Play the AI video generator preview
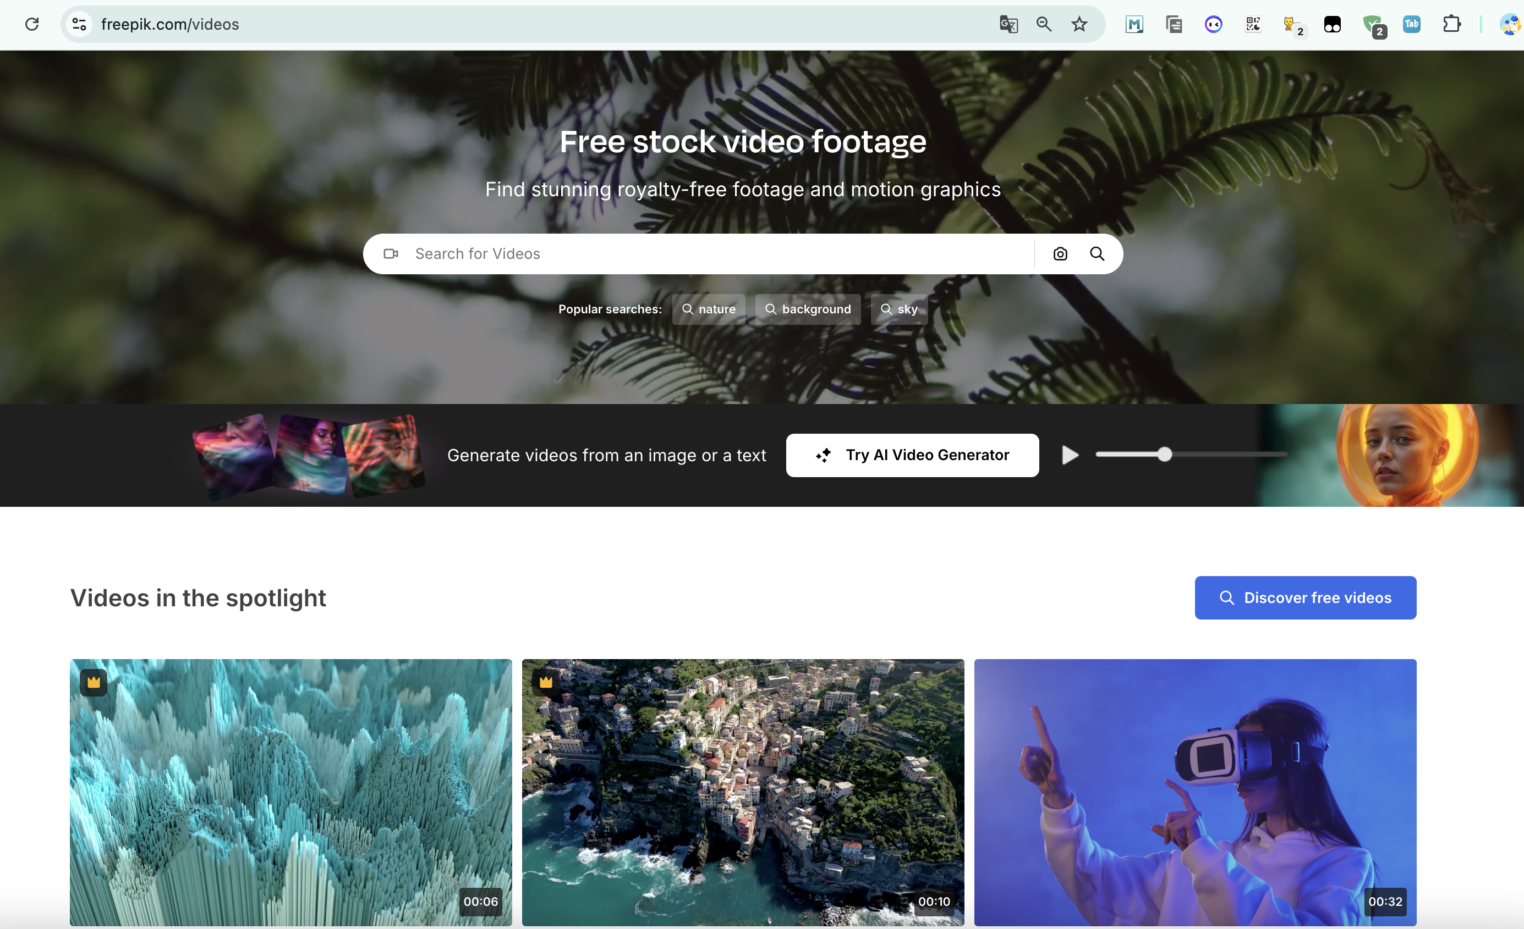The height and width of the screenshot is (929, 1524). click(1070, 455)
